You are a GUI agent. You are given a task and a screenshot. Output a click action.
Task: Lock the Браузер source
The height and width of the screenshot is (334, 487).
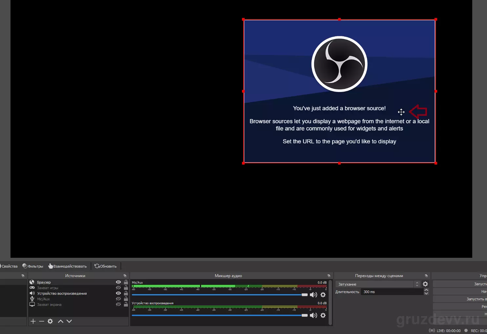(x=126, y=282)
